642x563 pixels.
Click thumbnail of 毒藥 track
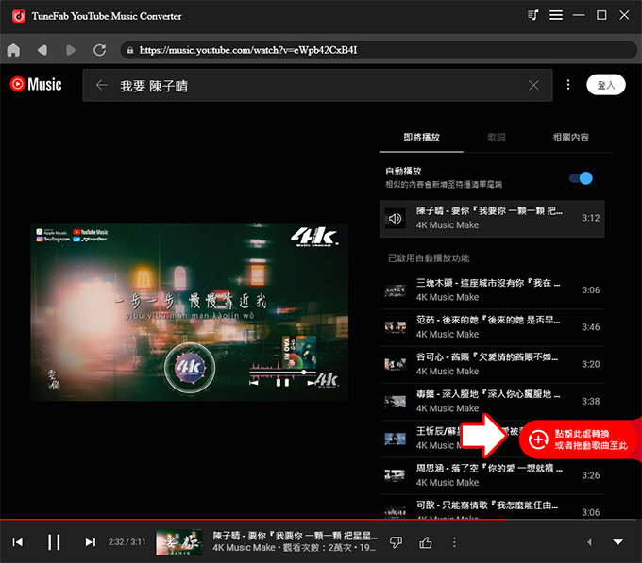click(x=395, y=402)
